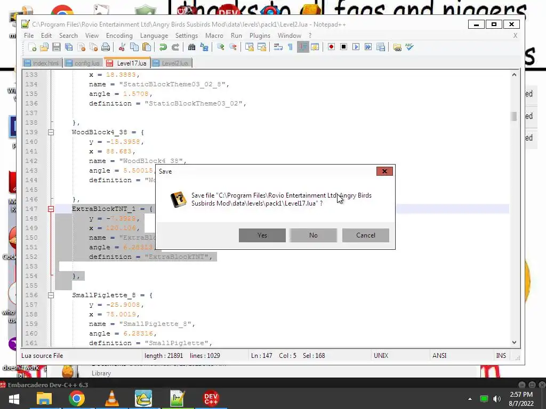Click No in the Save dialog

[314, 235]
